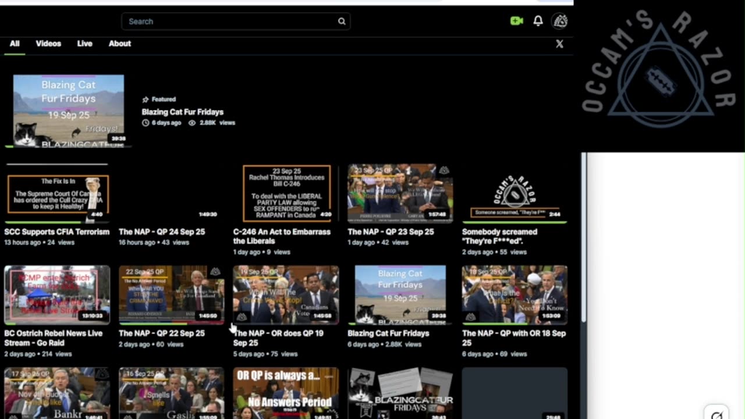Screen dimensions: 745x419
Task: Open the Blazingcatfur Fridays collage thumbnail
Action: coord(400,393)
